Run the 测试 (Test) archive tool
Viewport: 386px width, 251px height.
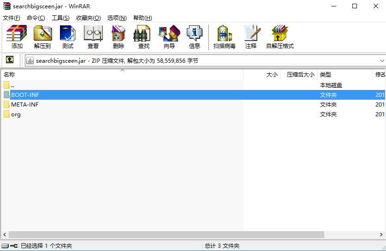coord(68,37)
